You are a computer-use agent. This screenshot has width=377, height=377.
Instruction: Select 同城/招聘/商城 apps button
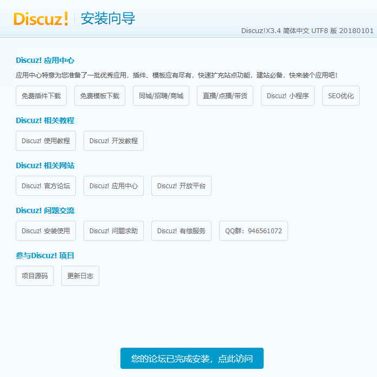tap(161, 95)
